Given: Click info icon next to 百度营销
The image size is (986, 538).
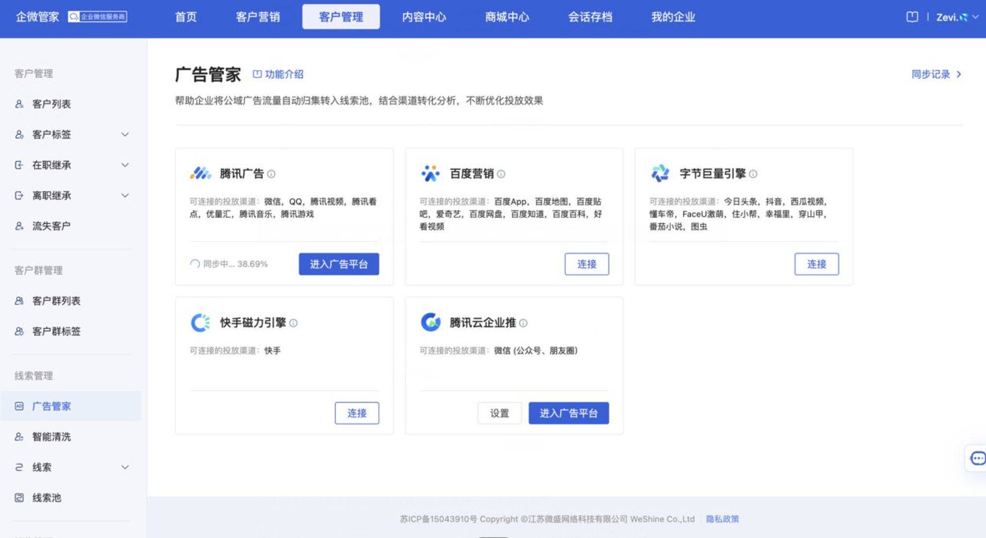Looking at the screenshot, I should pyautogui.click(x=501, y=174).
